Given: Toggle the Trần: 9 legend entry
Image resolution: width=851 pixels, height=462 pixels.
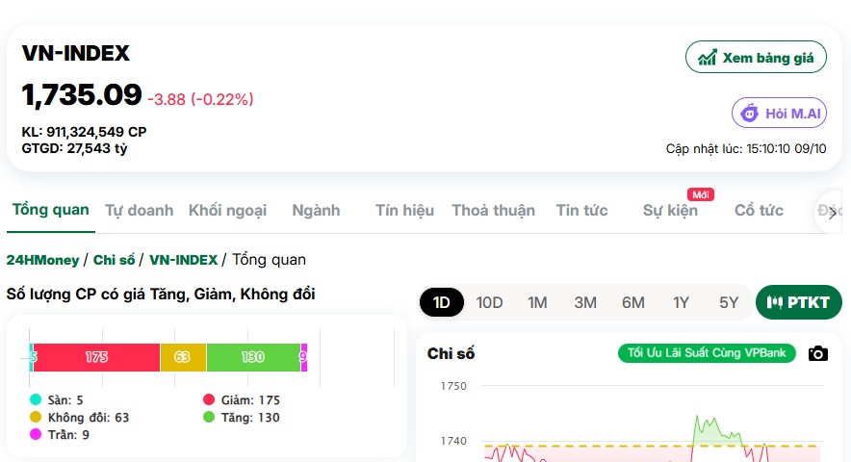Looking at the screenshot, I should coord(59,435).
